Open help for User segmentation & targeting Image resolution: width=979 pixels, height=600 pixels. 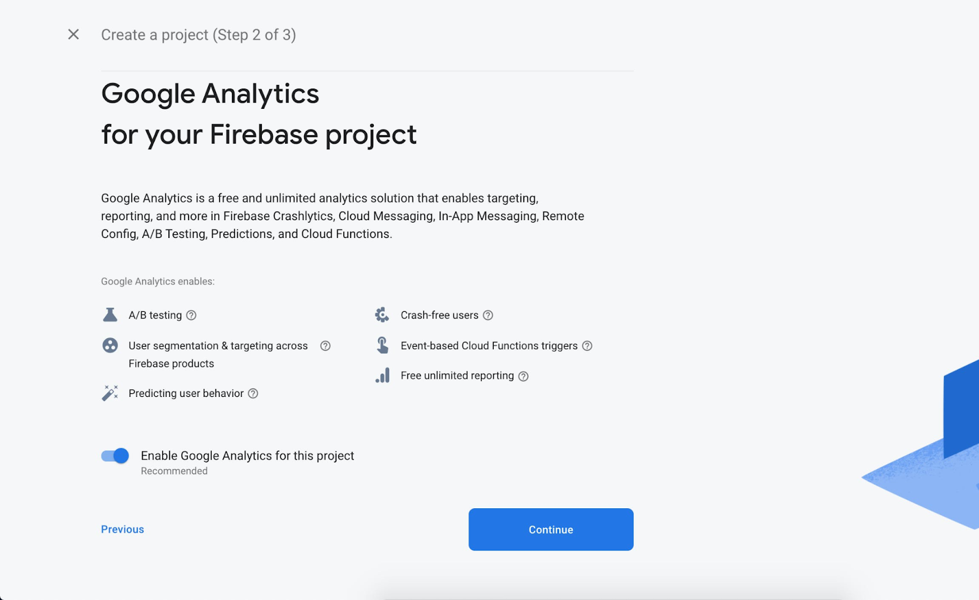point(326,346)
